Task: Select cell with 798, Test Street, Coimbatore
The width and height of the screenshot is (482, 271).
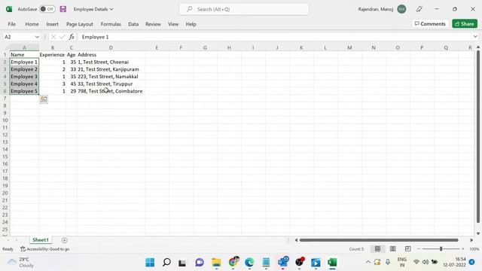Action: [x=111, y=91]
